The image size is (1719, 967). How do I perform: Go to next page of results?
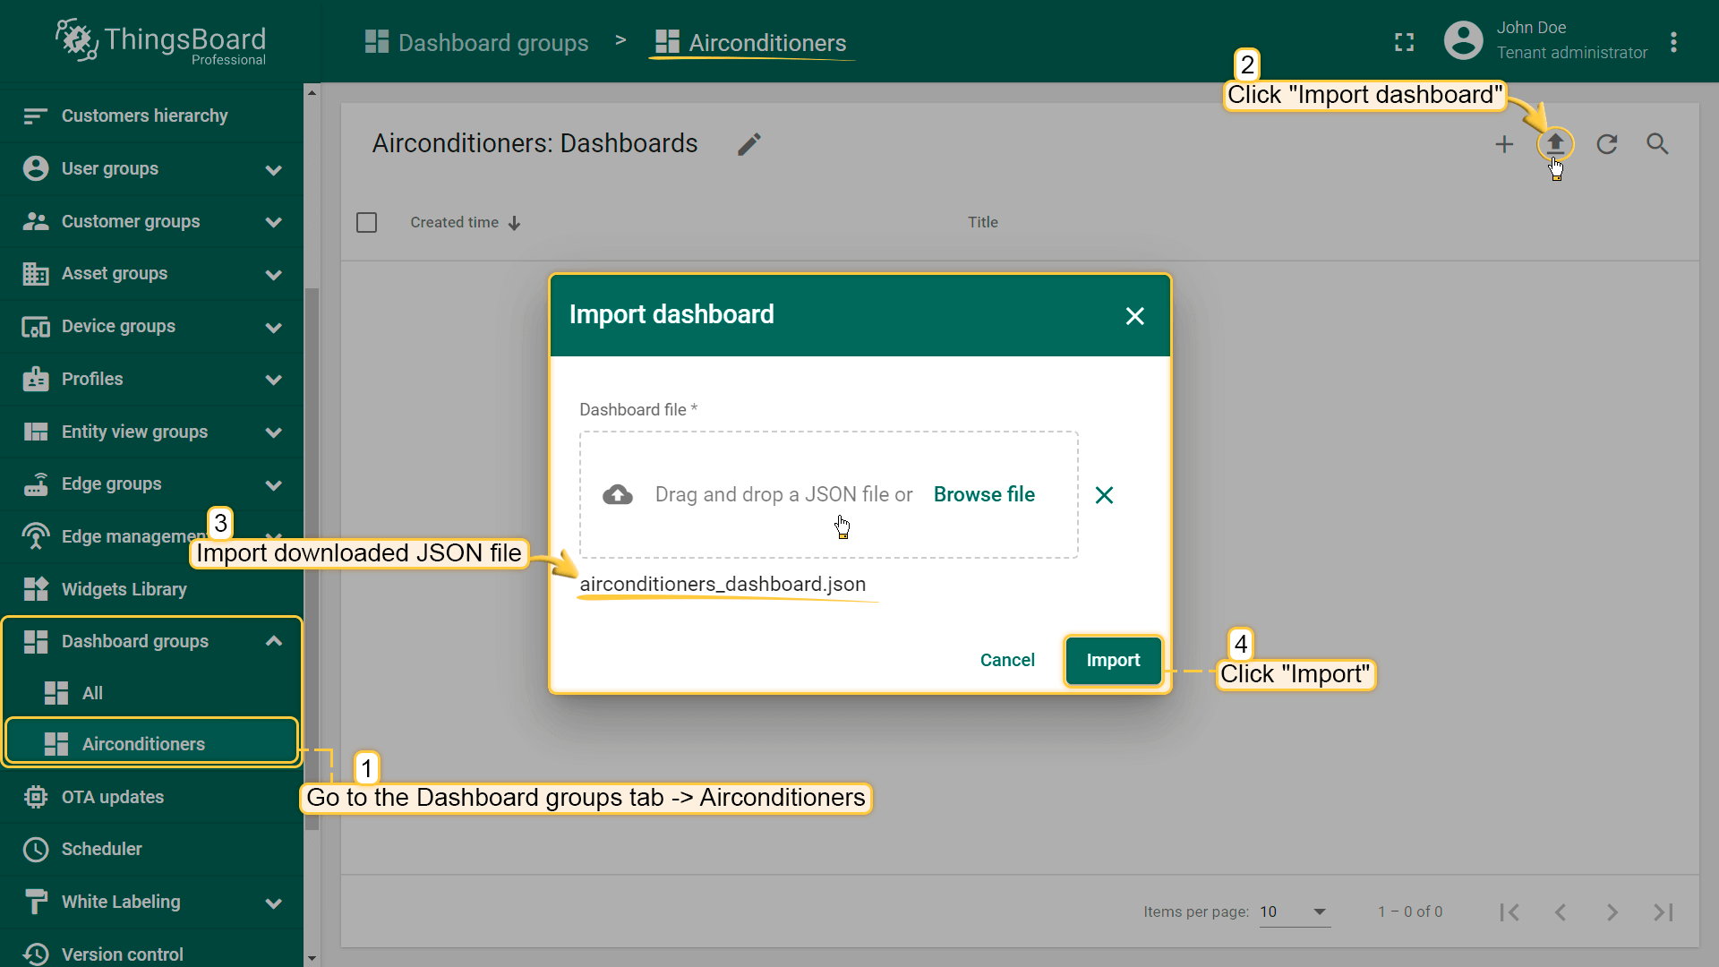[1612, 911]
